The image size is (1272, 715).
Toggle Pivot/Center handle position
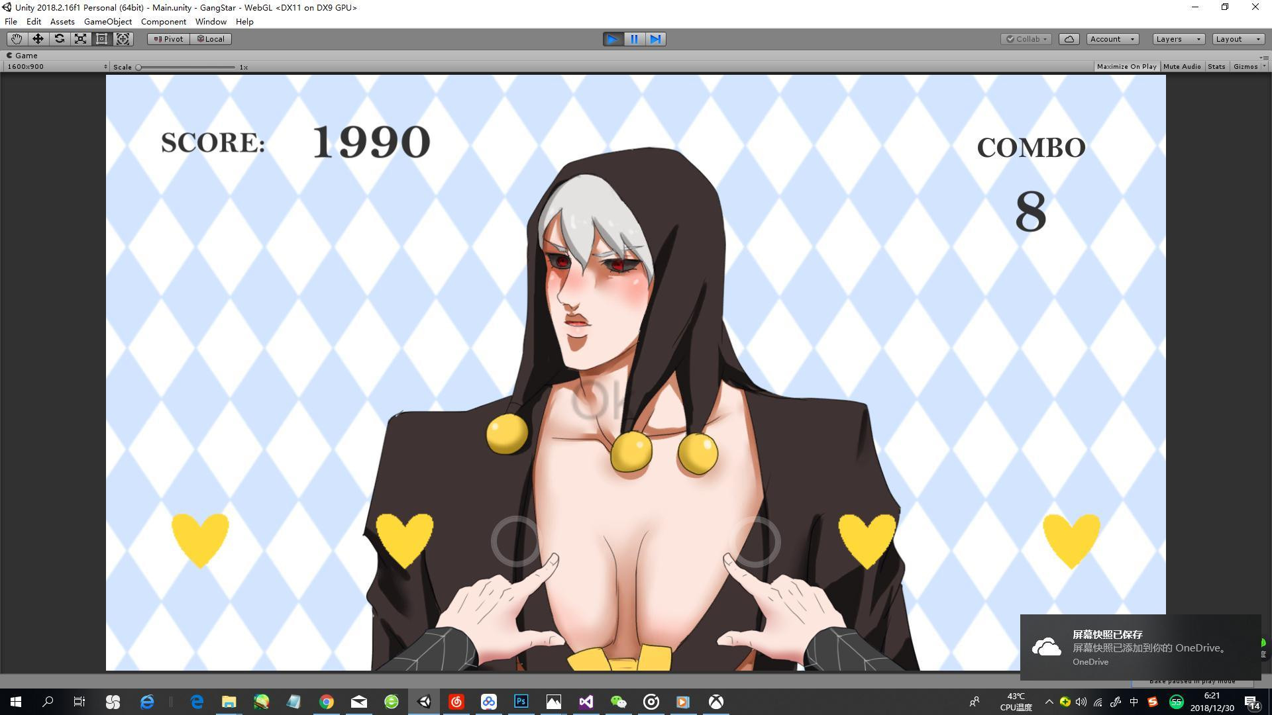click(x=169, y=39)
